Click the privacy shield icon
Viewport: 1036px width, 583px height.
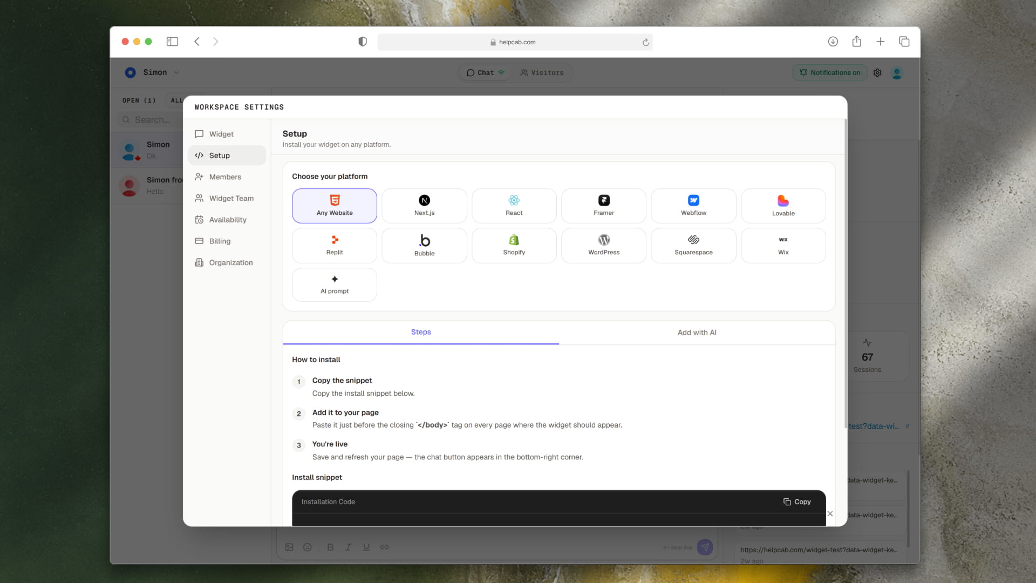coord(363,42)
